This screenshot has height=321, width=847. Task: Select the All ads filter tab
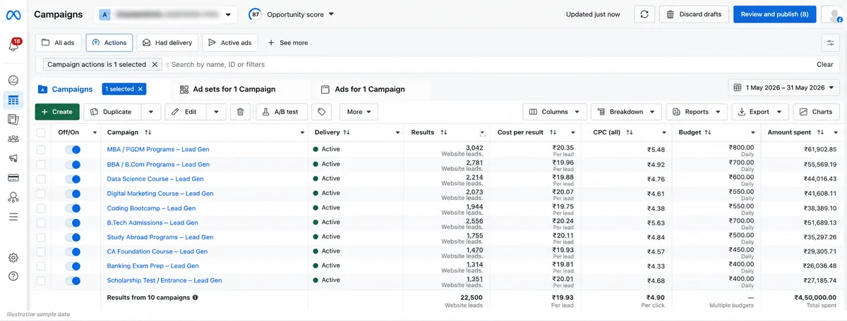(58, 42)
